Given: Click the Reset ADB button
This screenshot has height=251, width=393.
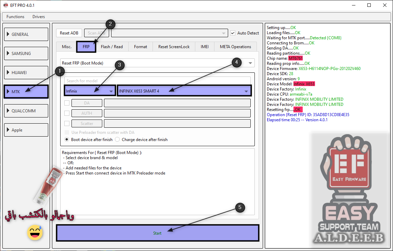Looking at the screenshot, I should click(69, 33).
